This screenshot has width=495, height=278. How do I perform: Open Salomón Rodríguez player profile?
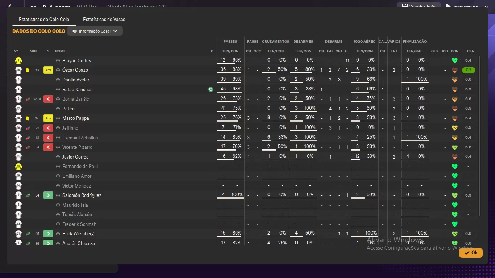pos(82,195)
